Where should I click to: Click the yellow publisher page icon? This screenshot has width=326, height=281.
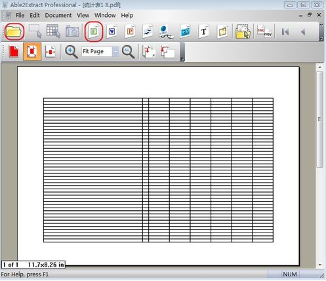click(x=222, y=32)
